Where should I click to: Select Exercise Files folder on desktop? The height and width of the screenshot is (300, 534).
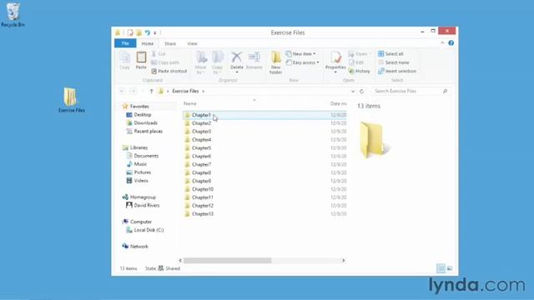[x=71, y=100]
